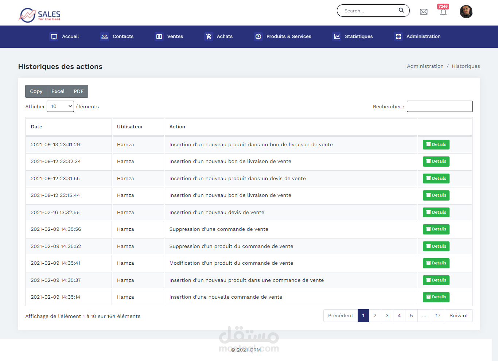498x361 pixels.
Task: Click the magnifying glass search icon
Action: (401, 10)
